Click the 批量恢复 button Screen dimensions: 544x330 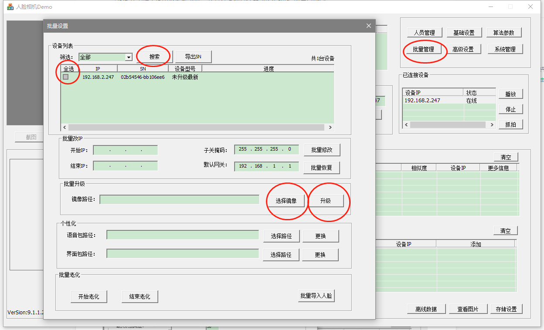coord(322,168)
